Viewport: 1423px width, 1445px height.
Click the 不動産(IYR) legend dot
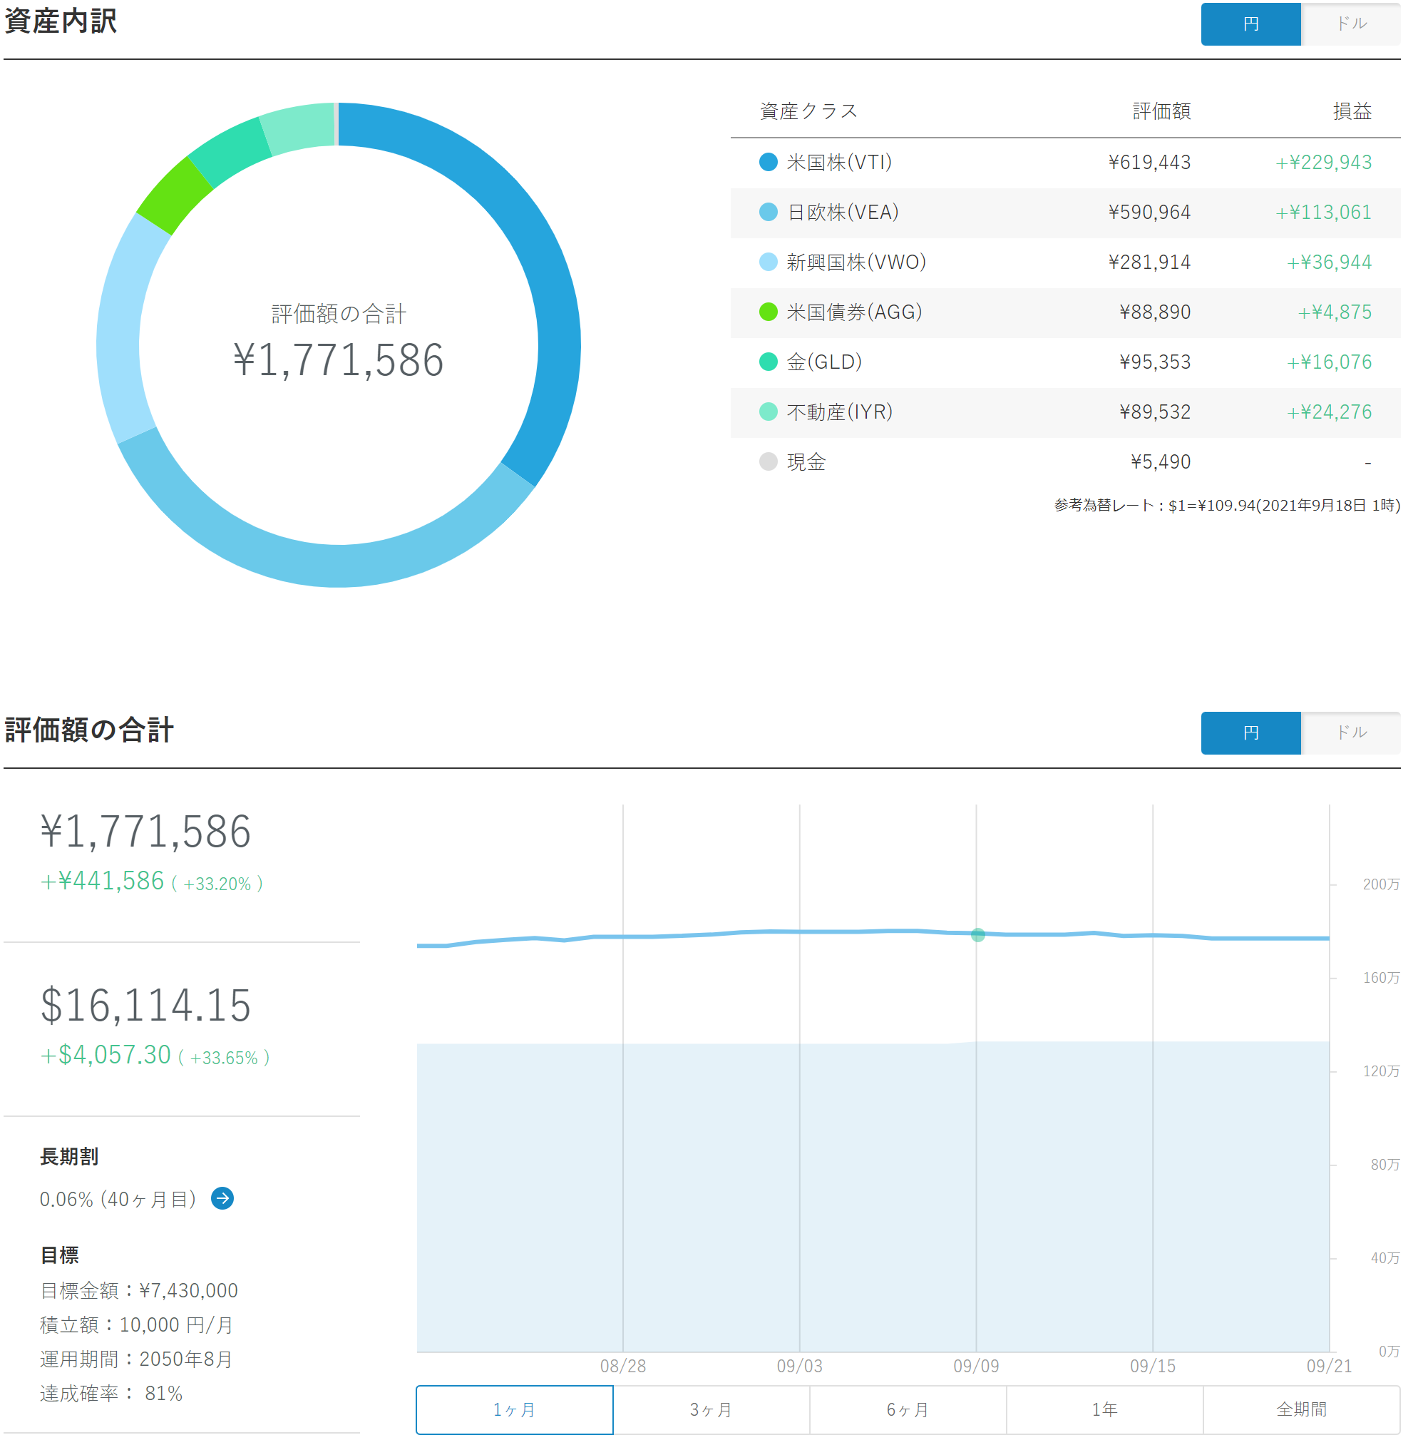(x=769, y=413)
